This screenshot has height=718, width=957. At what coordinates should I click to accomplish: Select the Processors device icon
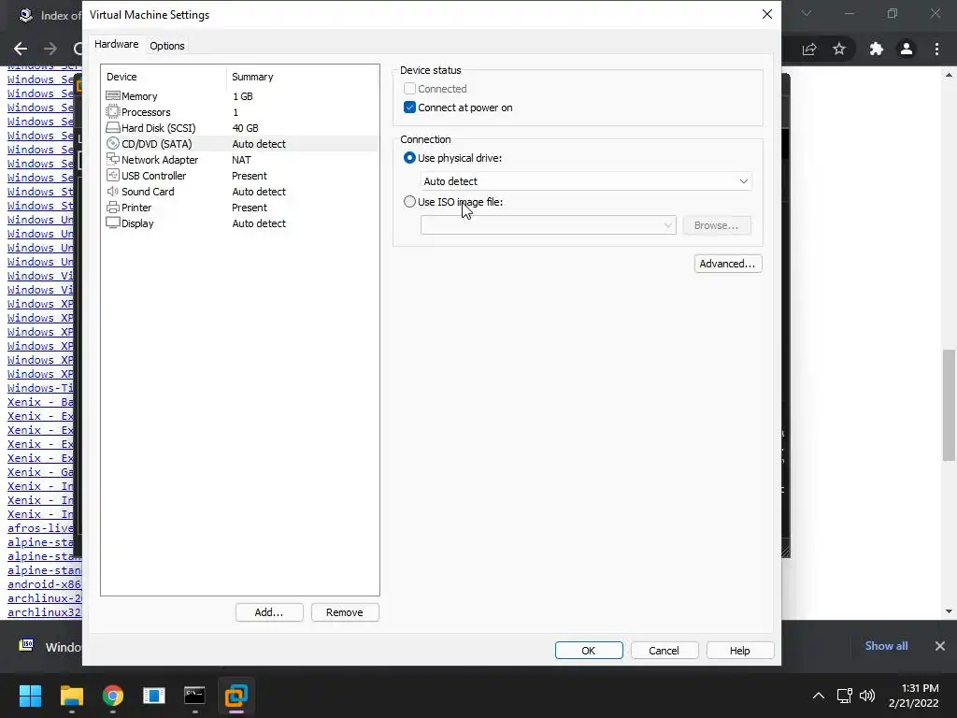pos(113,112)
